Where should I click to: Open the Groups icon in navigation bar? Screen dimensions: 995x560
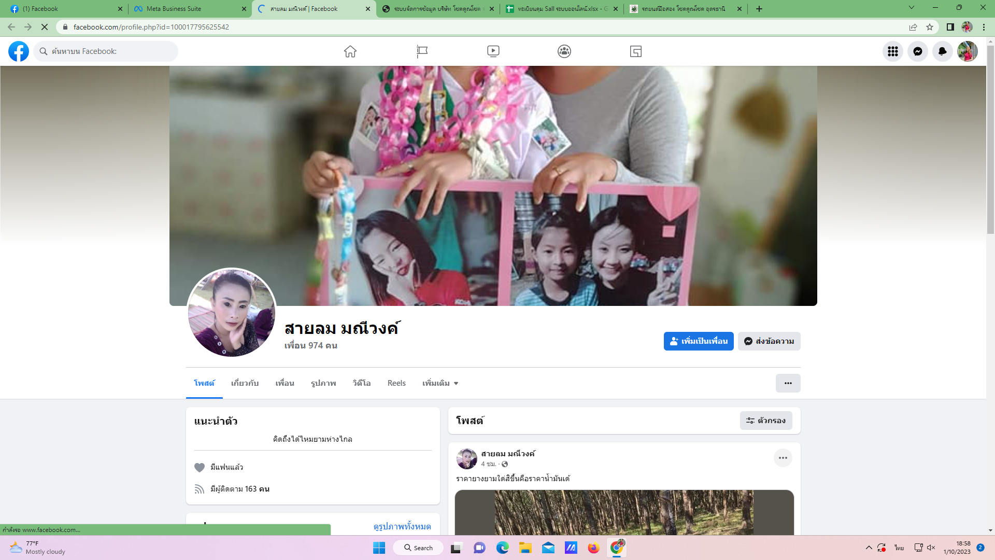coord(564,51)
